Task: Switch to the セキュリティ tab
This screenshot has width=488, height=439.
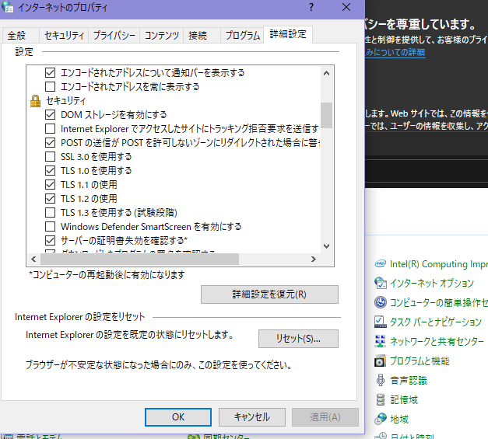Action: pos(64,36)
